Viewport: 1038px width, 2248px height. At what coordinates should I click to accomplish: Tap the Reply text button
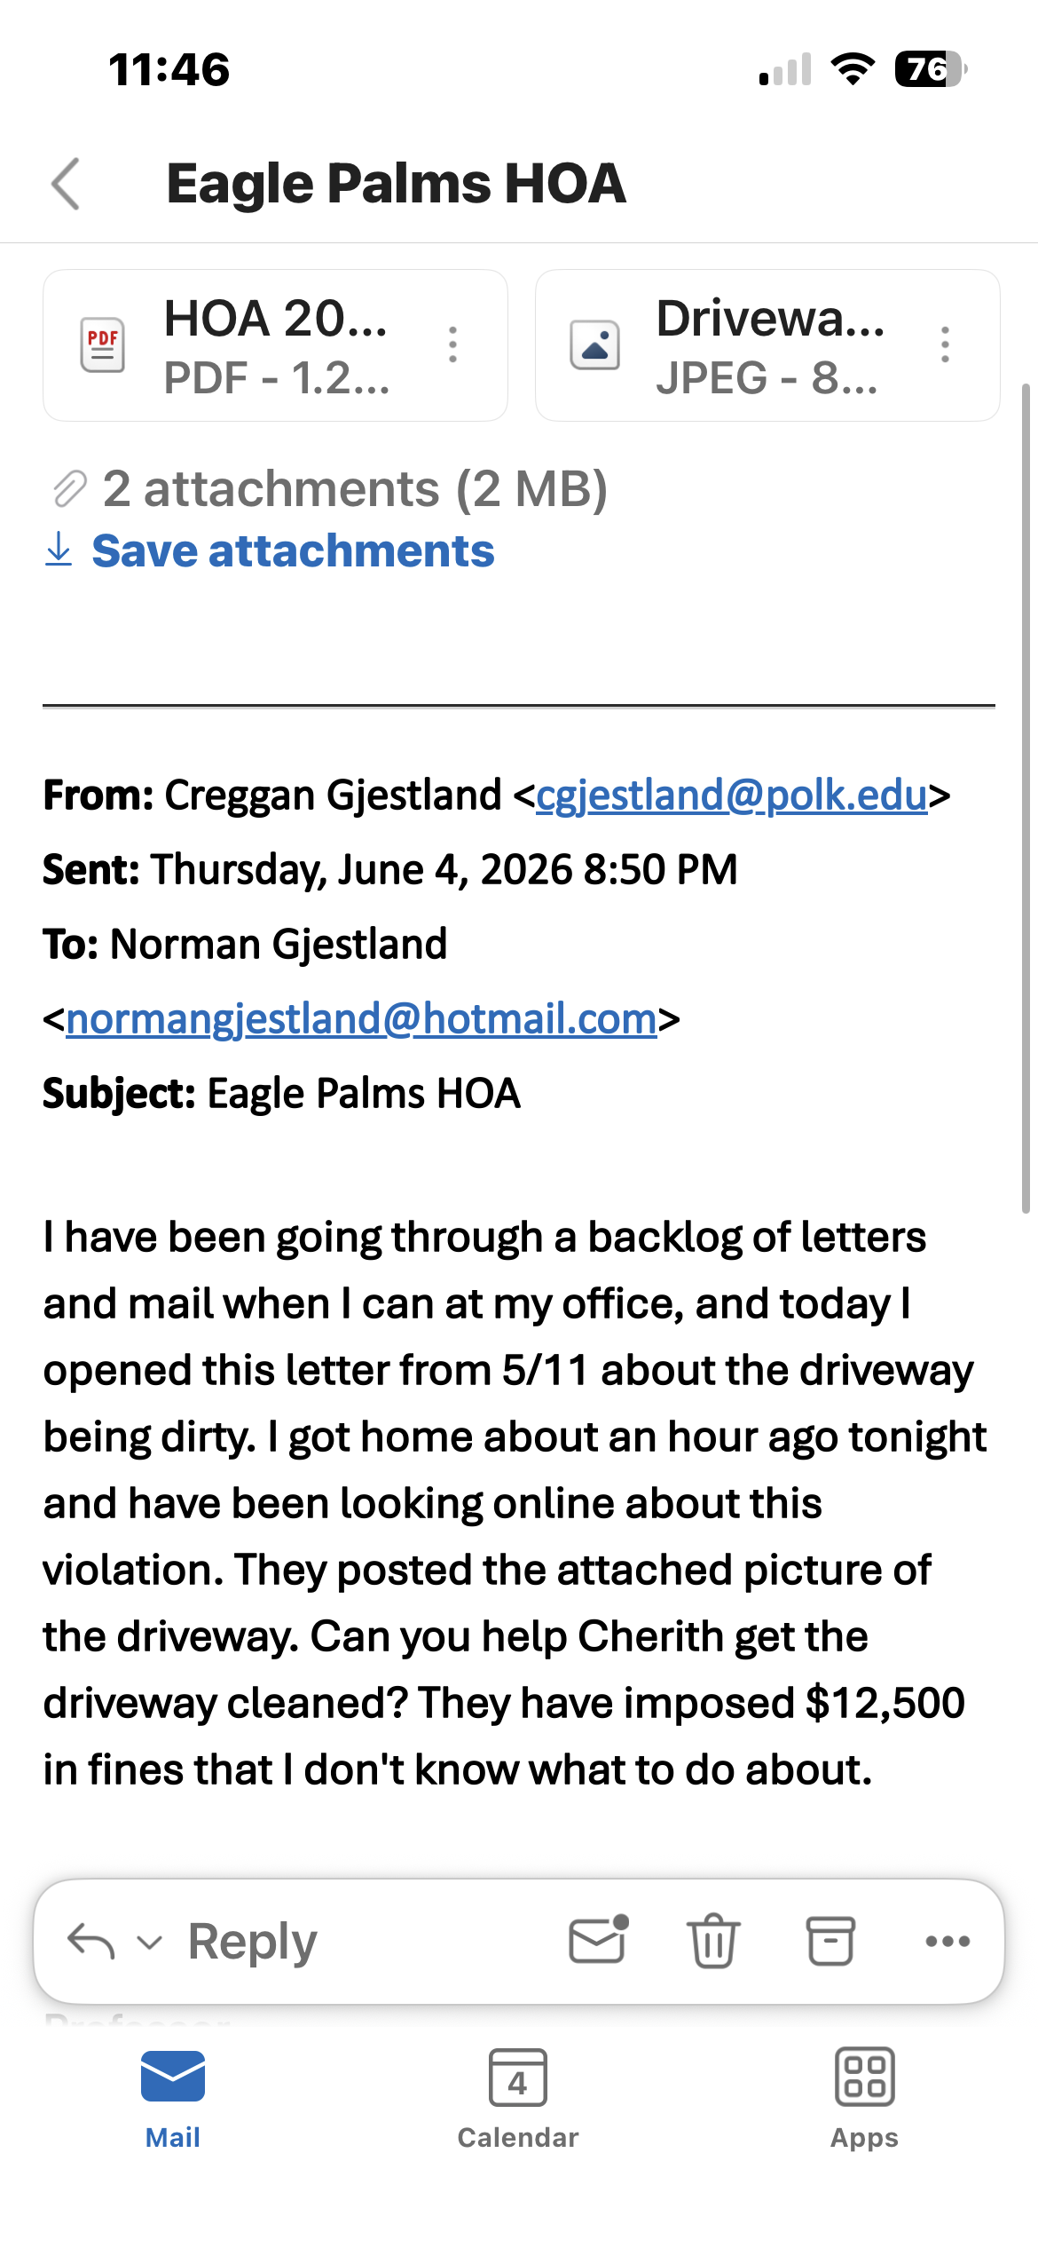point(253,1942)
